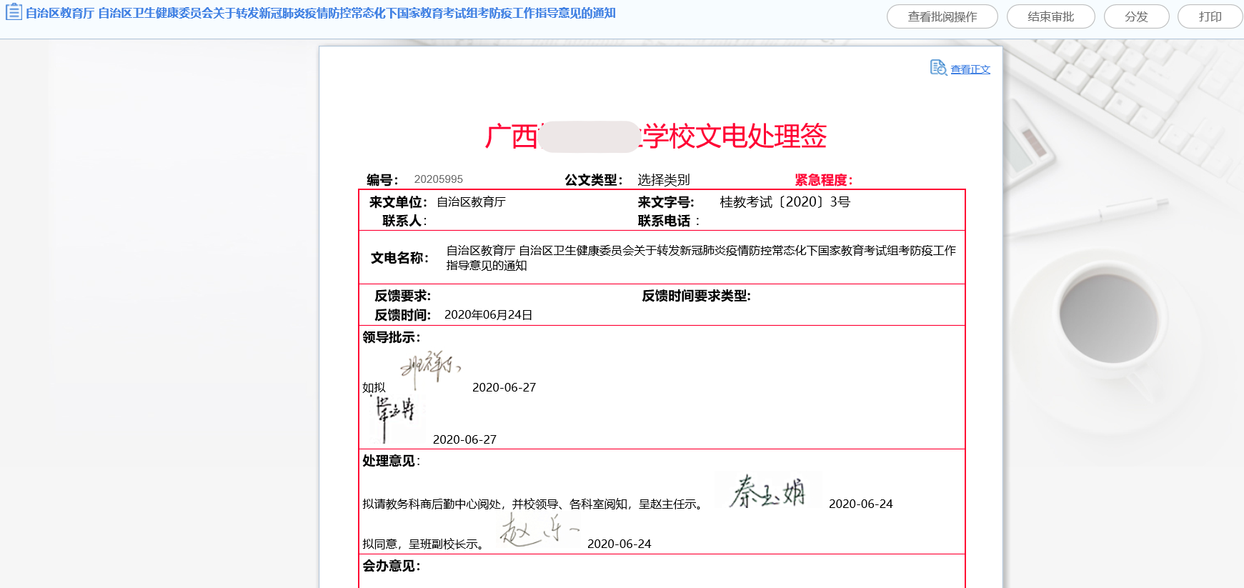Click the 来文单位 field showing 自治区教育厅

click(x=471, y=202)
